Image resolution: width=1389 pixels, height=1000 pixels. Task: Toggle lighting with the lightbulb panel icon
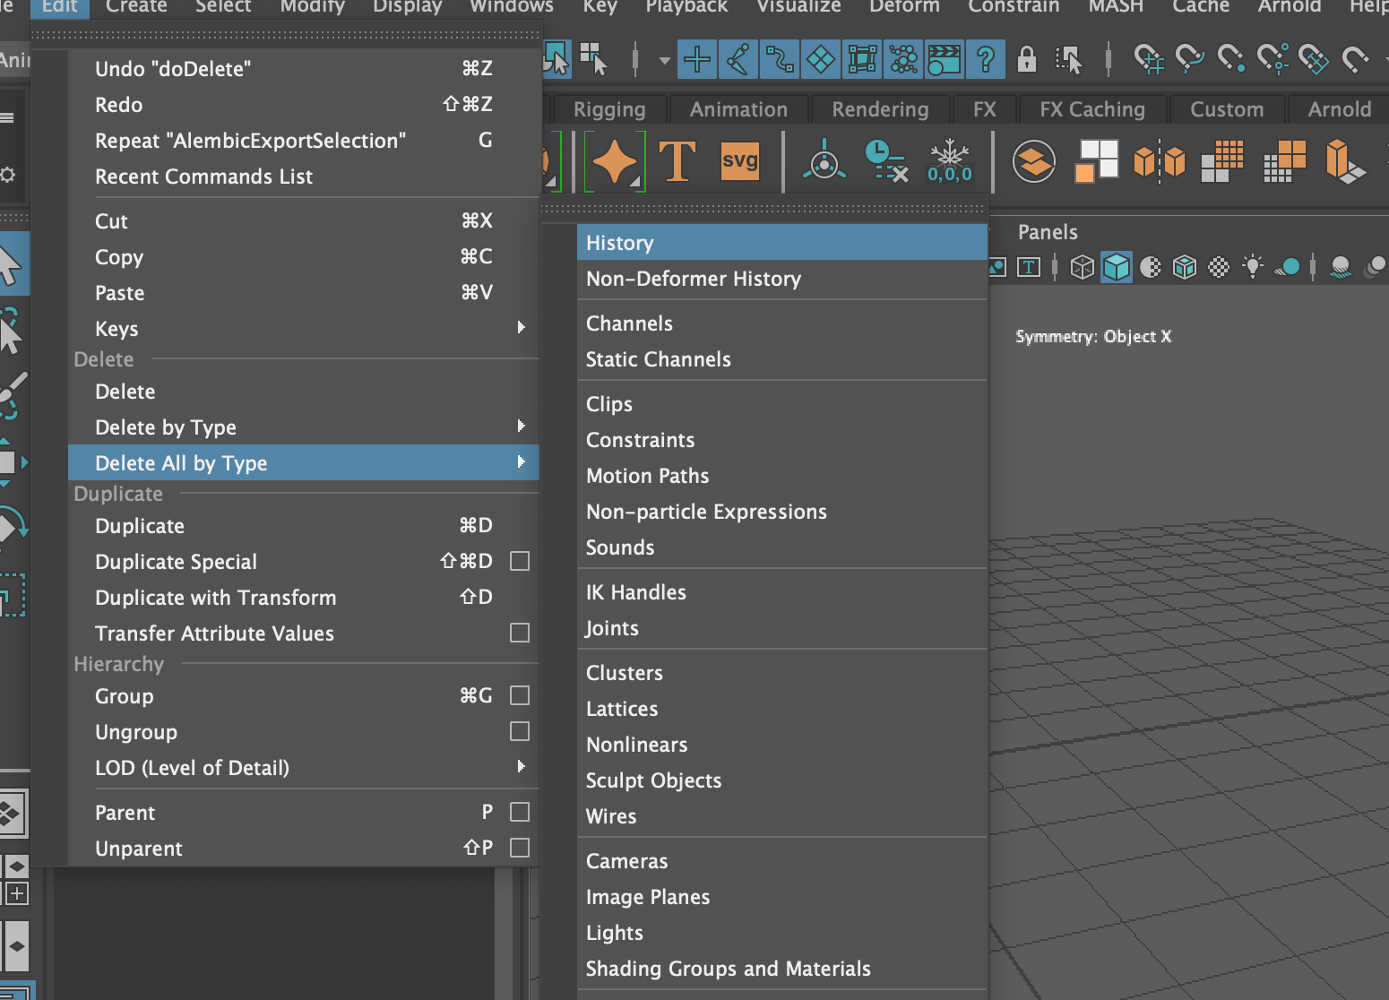[1252, 266]
